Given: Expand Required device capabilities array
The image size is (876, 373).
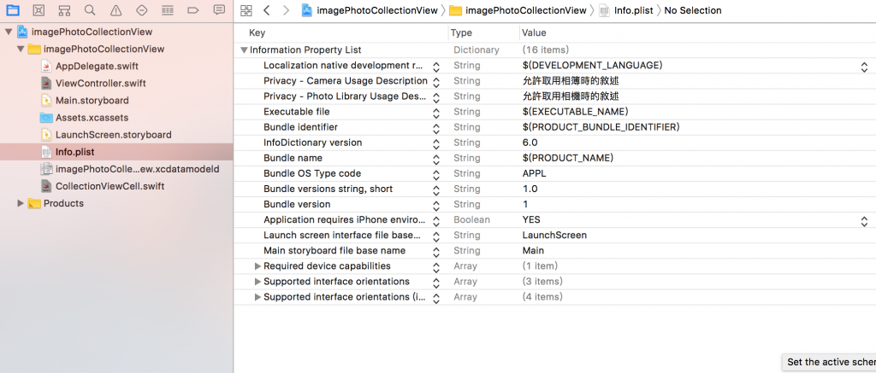Looking at the screenshot, I should coord(257,266).
